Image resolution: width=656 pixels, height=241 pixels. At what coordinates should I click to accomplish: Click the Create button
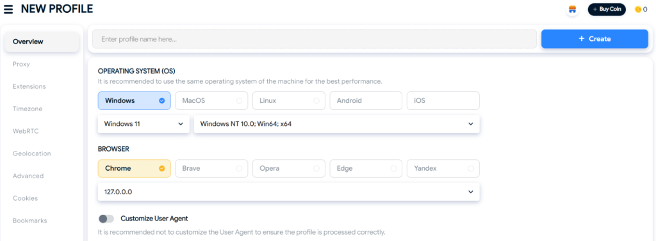click(x=594, y=39)
